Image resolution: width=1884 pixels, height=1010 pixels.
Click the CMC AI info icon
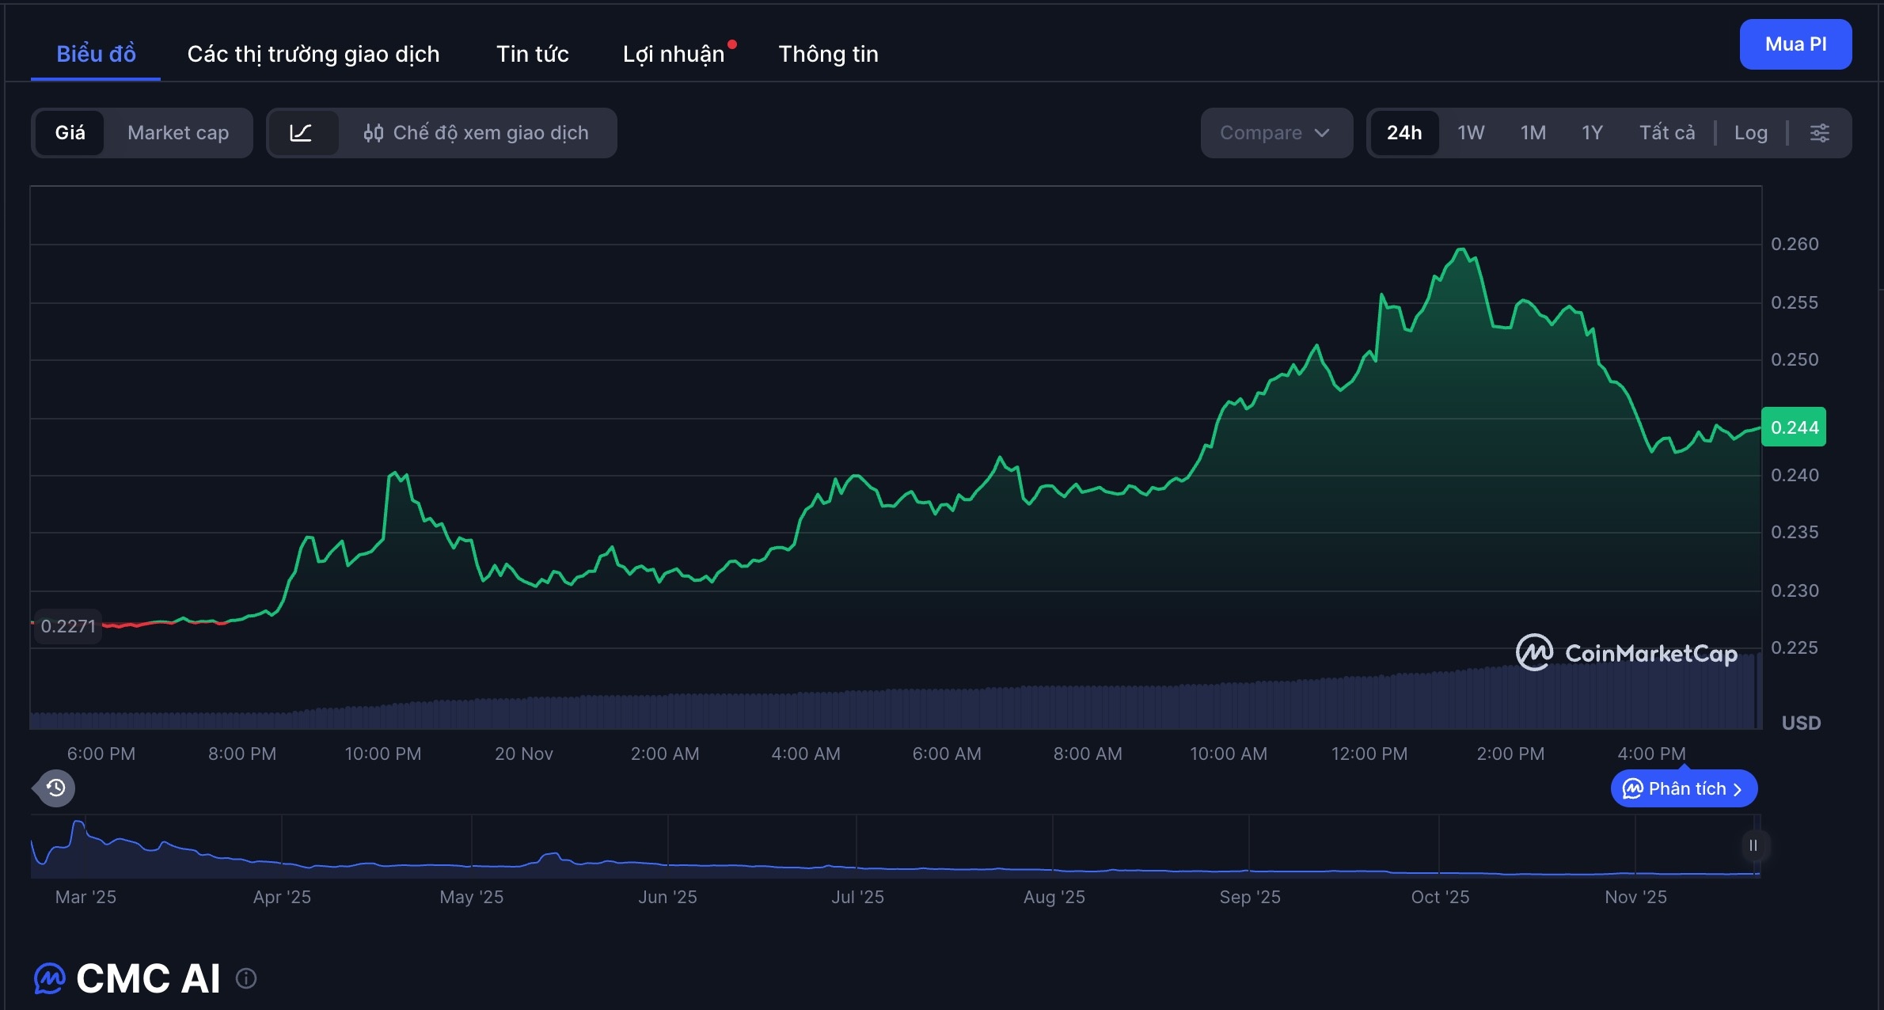click(246, 979)
